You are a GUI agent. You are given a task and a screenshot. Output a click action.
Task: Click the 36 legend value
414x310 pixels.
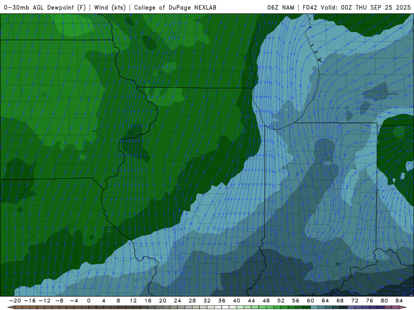222,301
